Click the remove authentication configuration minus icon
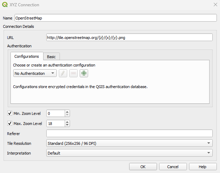Image resolution: width=220 pixels, height=173 pixels. click(x=73, y=73)
